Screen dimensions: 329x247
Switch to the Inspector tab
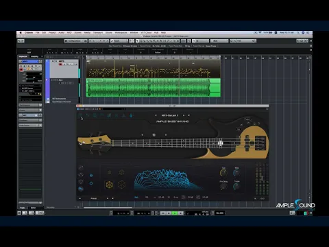tap(23, 56)
